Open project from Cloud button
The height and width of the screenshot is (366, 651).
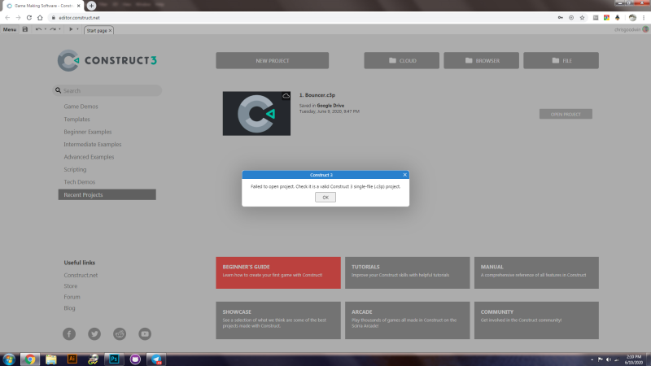coord(401,60)
